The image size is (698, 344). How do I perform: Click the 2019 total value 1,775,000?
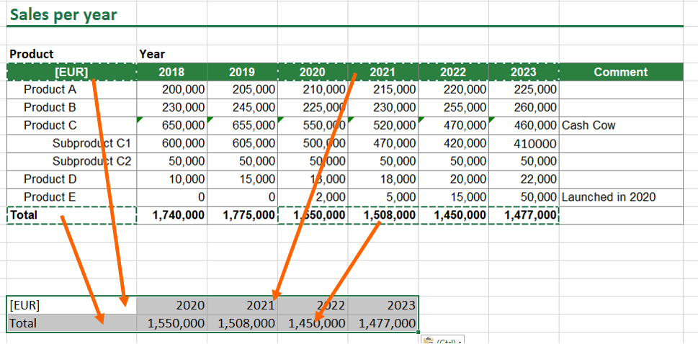pyautogui.click(x=242, y=215)
